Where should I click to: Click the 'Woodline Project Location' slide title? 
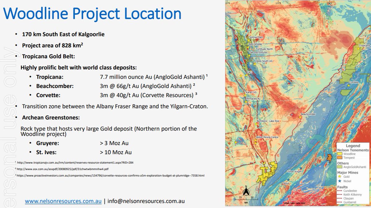92,14
